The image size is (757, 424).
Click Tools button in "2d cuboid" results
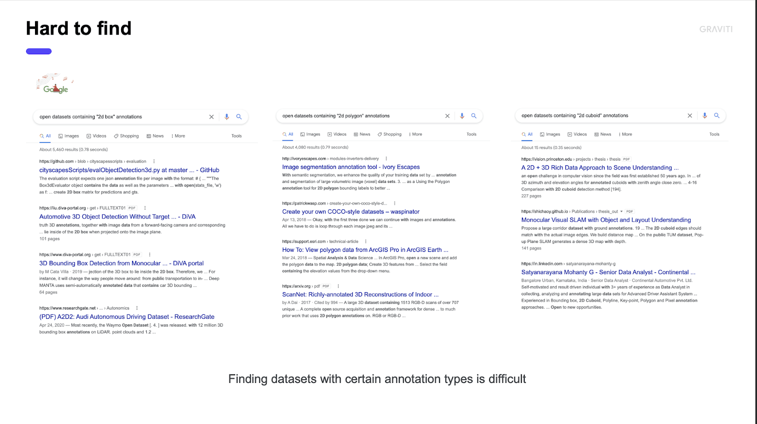(714, 134)
